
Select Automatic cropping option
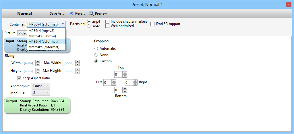[96, 48]
